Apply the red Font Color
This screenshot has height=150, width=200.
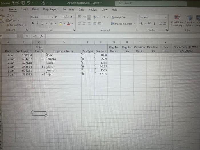coord(69,23)
